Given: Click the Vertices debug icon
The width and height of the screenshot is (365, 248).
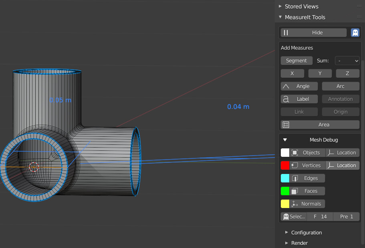Looking at the screenshot, I should point(296,165).
